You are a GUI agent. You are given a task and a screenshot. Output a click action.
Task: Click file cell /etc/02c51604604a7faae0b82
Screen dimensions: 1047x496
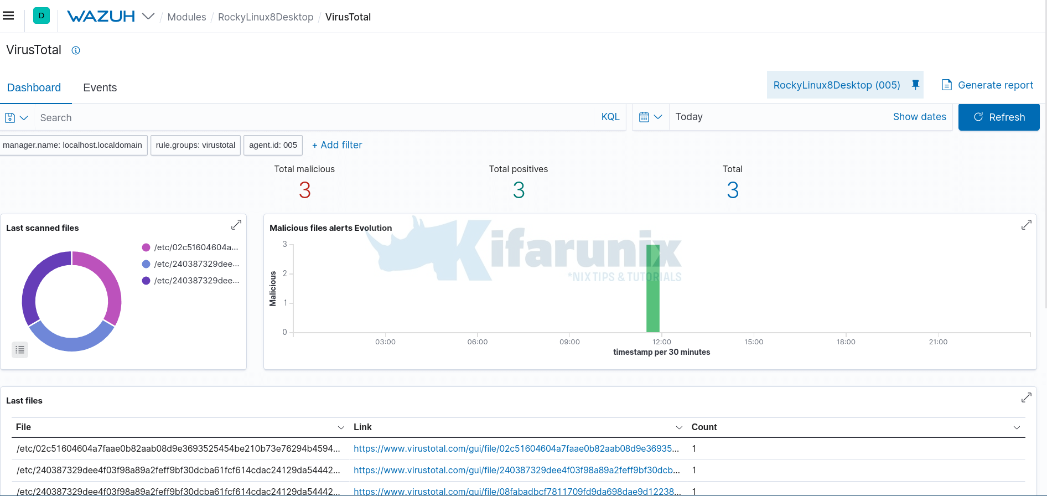tap(178, 448)
